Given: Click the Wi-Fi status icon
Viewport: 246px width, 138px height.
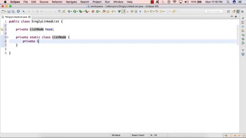Looking at the screenshot, I should pyautogui.click(x=175, y=2).
